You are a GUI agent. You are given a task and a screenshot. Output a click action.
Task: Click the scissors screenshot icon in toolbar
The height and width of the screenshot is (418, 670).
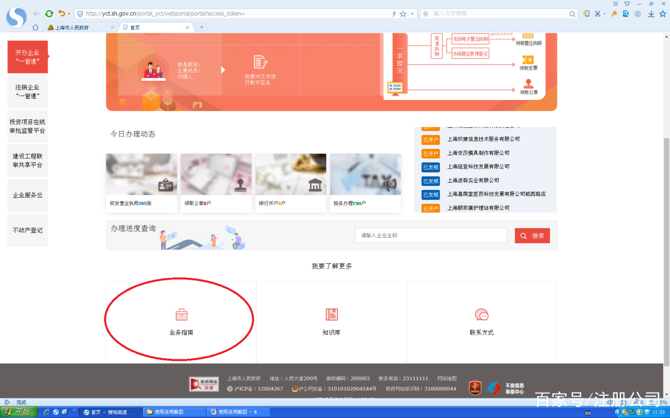tap(598, 14)
